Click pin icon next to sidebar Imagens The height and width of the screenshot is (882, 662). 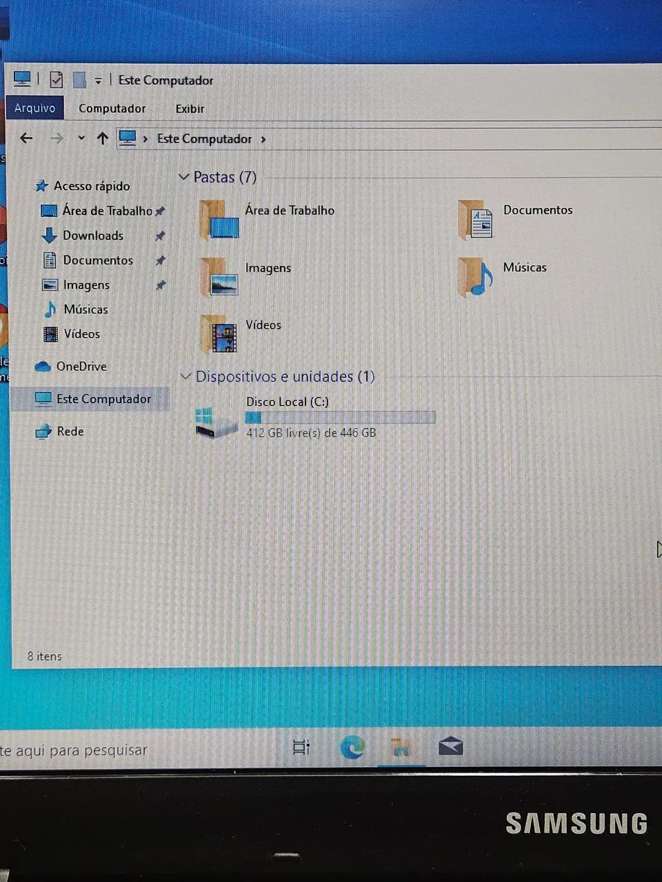click(x=160, y=285)
